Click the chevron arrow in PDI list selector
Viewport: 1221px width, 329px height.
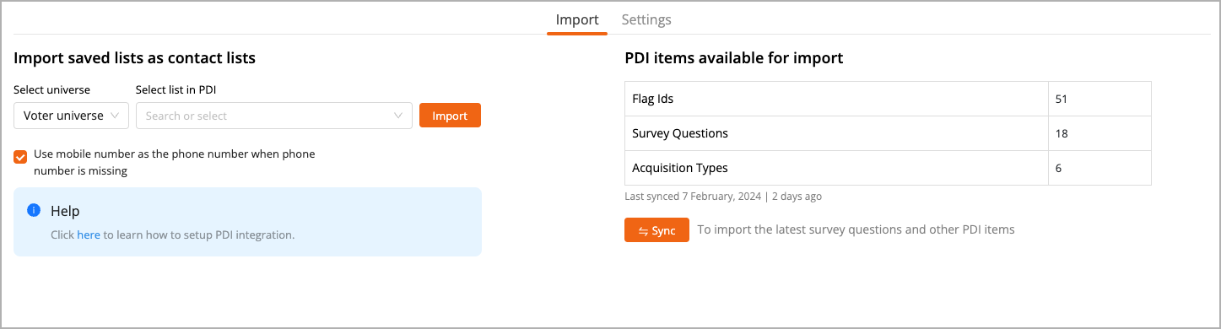[399, 116]
